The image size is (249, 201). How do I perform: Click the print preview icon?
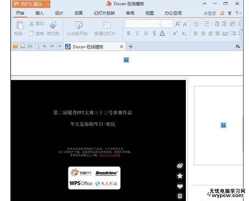pyautogui.click(x=37, y=46)
